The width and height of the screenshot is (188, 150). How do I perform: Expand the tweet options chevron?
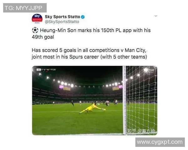pyautogui.click(x=156, y=16)
